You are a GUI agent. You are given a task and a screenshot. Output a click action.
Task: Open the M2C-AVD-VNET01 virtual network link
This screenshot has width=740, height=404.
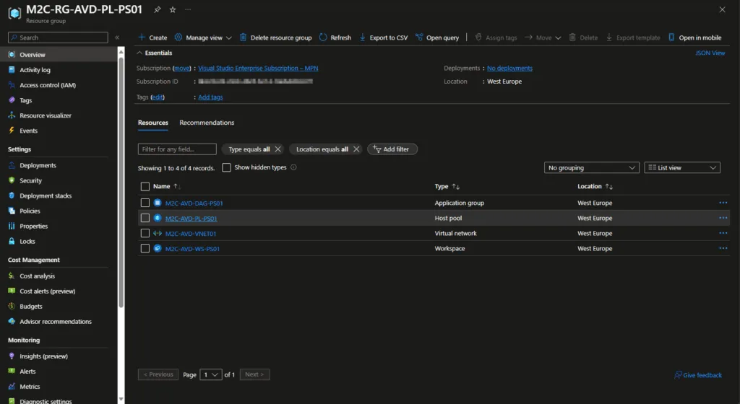[190, 234]
